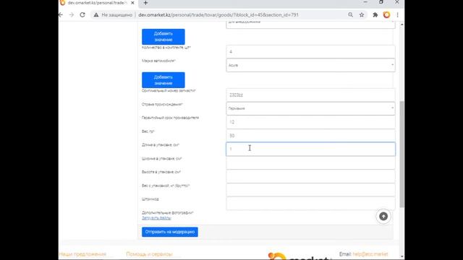
Task: Open the Наши предложения footer link
Action: click(x=82, y=254)
